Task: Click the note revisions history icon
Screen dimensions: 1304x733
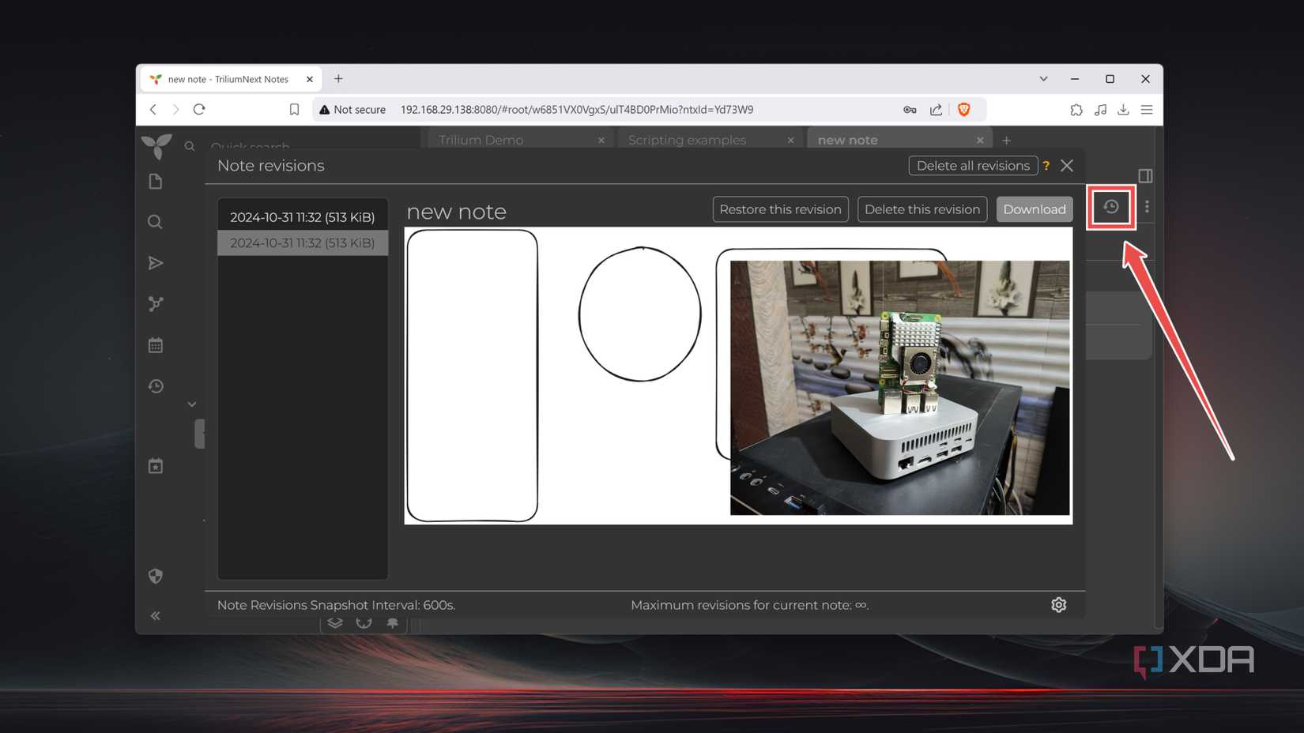Action: pos(1110,207)
